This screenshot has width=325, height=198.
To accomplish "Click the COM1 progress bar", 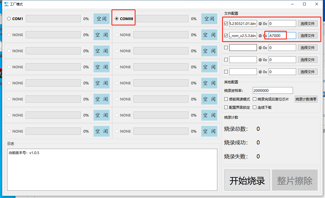I will [53, 19].
